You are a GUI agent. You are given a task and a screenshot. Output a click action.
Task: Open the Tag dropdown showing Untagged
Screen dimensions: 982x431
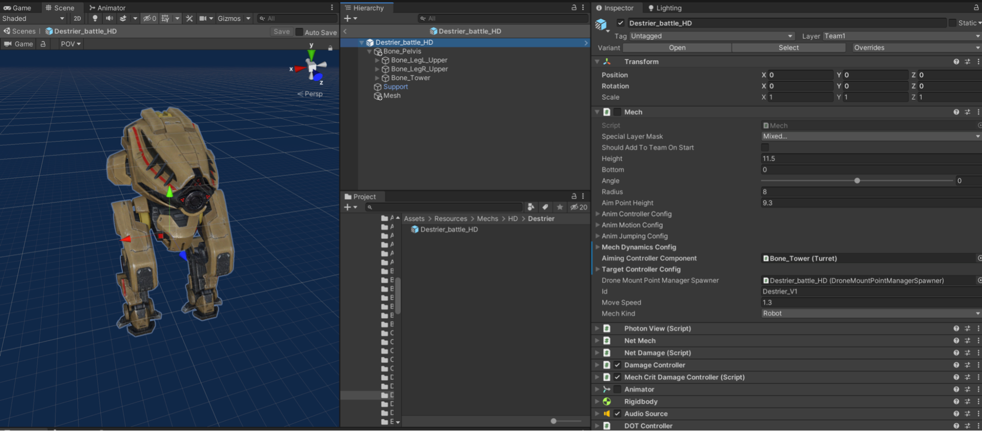pyautogui.click(x=711, y=36)
